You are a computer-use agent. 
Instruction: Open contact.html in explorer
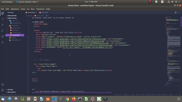[16, 33]
